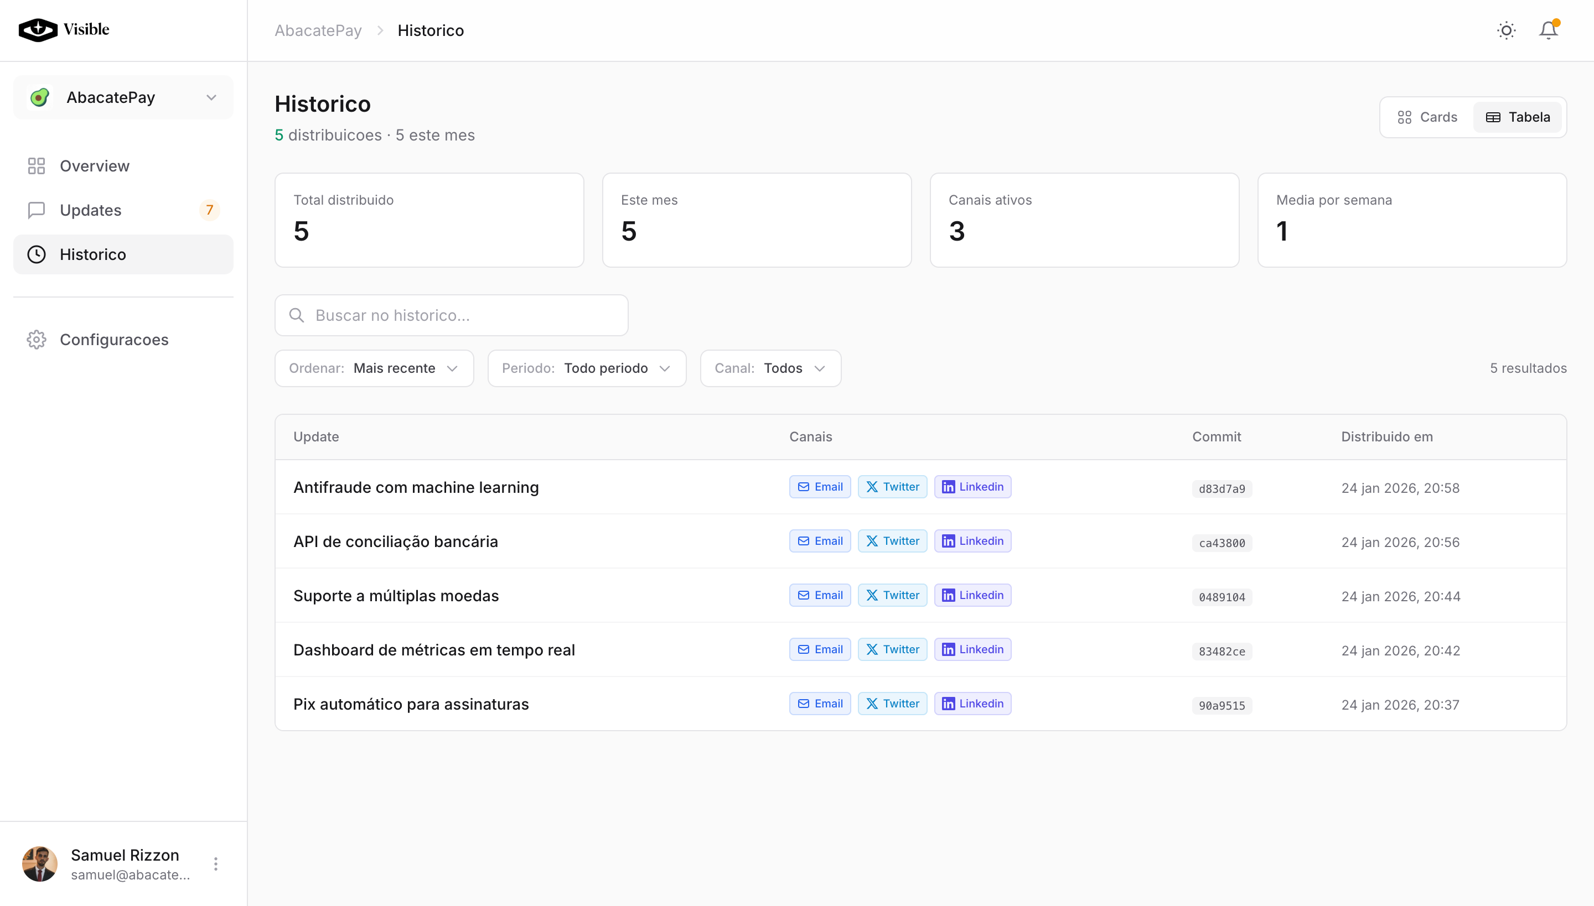Viewport: 1594px width, 906px height.
Task: Switch to Cards view
Action: tap(1427, 118)
